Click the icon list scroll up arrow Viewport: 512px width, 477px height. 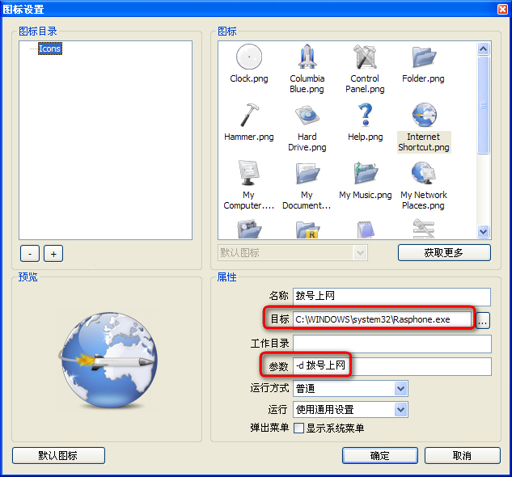[x=483, y=49]
